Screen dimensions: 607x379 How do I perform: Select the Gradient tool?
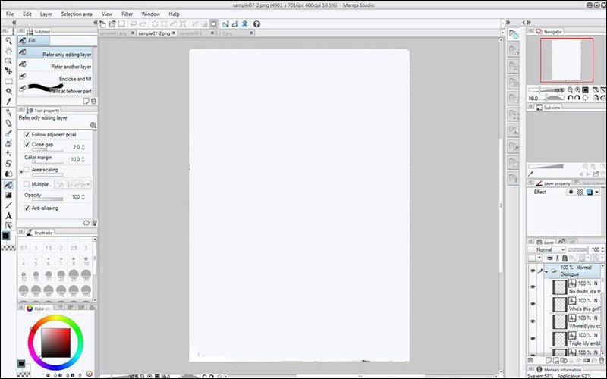pyautogui.click(x=8, y=195)
